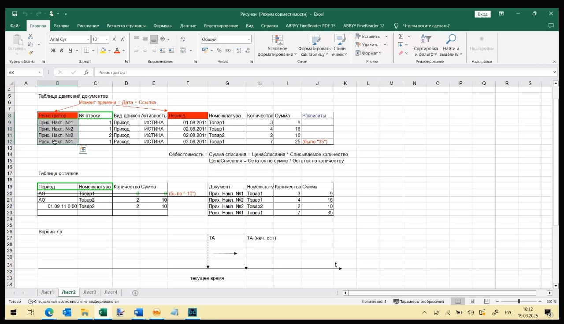Toggle italic formatting with the К button
564x324 pixels.
(62, 51)
